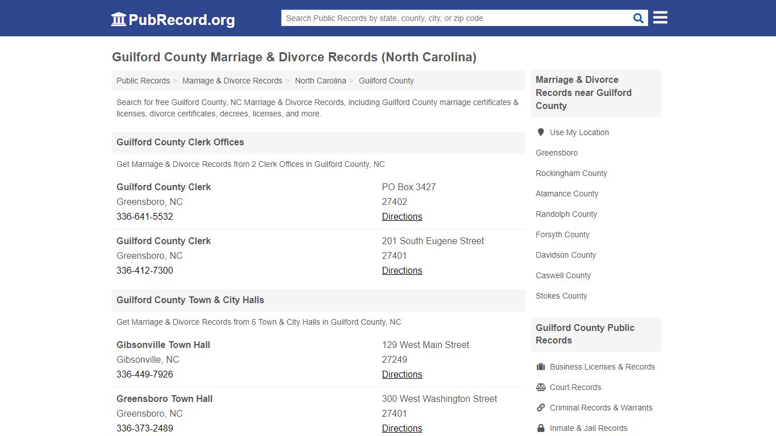Select the Gibsonville Town Hall listing title

click(x=163, y=345)
